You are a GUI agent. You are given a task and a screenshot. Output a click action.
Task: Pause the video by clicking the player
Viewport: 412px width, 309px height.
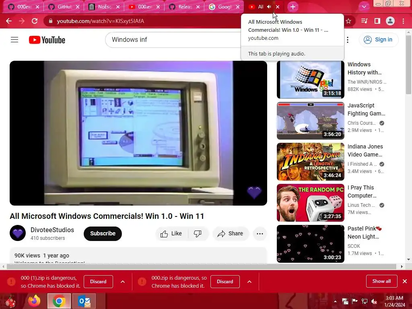click(x=138, y=133)
